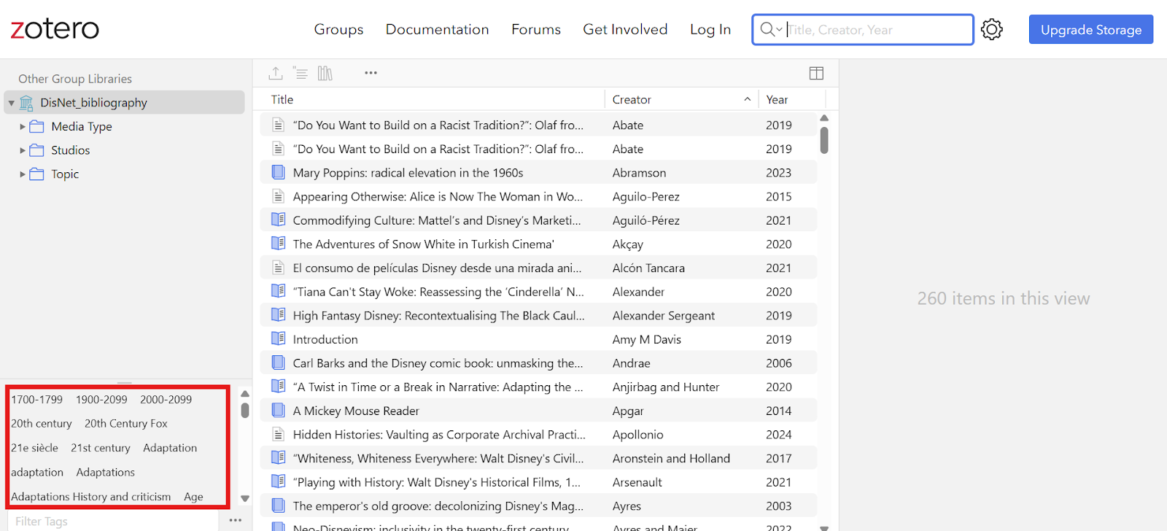Toggle the Adaptations History and criticism tag

(x=90, y=497)
